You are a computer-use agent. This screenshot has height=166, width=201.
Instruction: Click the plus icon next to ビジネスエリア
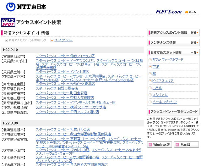150,81
